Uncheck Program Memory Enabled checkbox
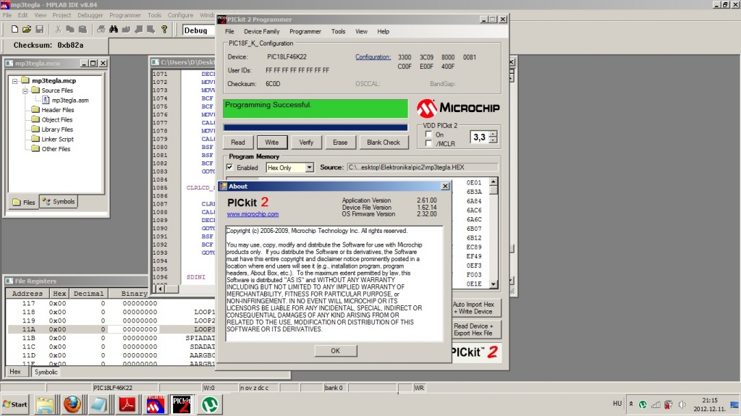741x416 pixels. 229,167
